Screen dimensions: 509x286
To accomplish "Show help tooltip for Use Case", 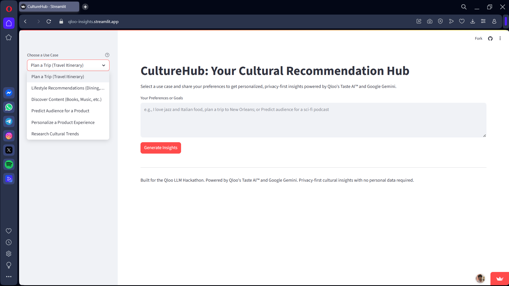I will [107, 55].
